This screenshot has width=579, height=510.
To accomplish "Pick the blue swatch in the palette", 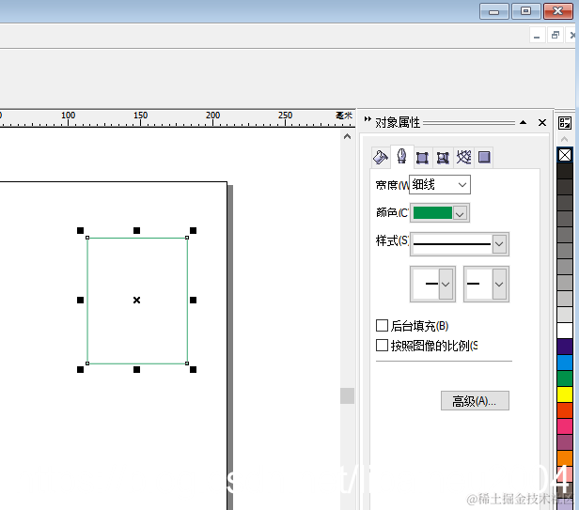I will 565,363.
